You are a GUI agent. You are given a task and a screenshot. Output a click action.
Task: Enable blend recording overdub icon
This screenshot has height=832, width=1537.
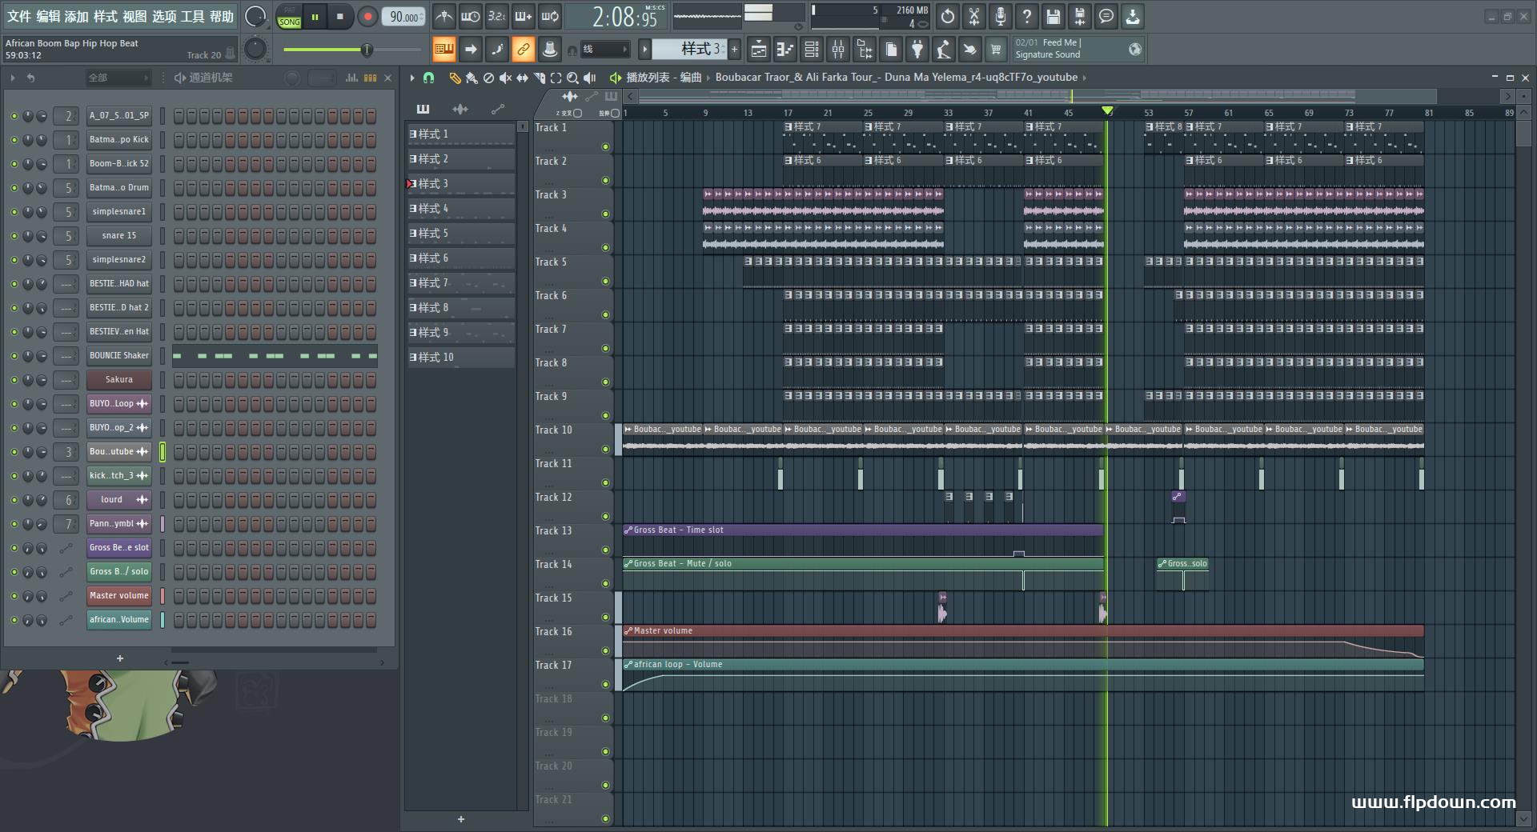(524, 16)
